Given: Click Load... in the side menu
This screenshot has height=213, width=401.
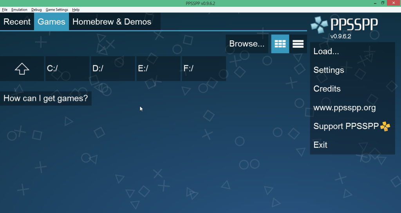Looking at the screenshot, I should tap(352, 52).
